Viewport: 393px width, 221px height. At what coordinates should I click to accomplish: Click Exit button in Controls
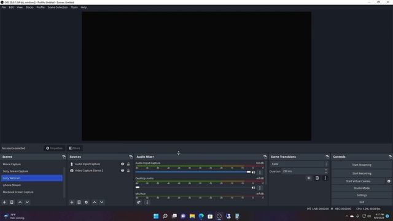(x=362, y=202)
